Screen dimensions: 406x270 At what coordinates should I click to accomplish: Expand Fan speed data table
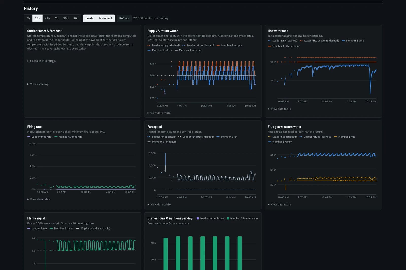click(x=159, y=205)
